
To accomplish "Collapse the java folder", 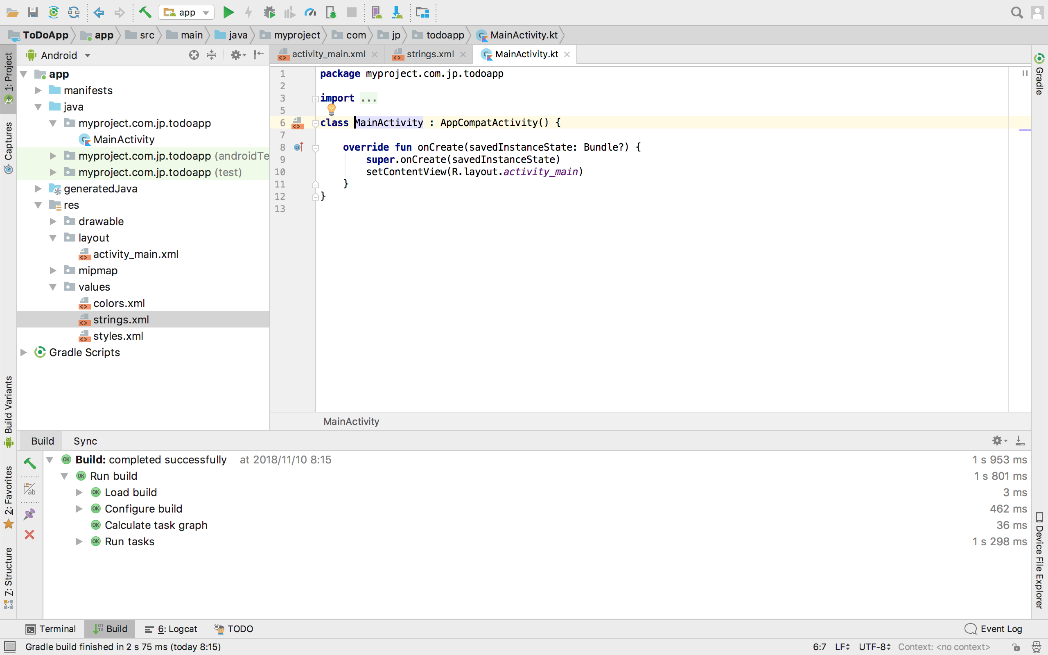I will pos(38,106).
